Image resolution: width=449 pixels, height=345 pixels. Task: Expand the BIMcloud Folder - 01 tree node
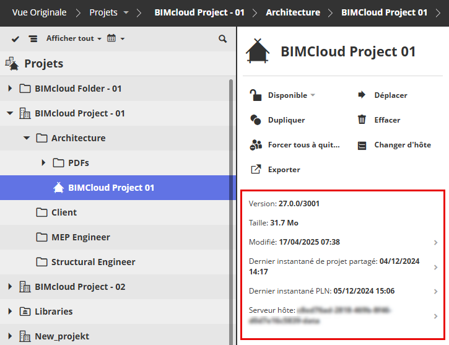[x=10, y=89]
